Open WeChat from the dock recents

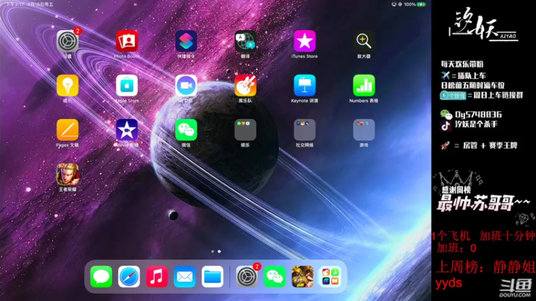click(275, 276)
